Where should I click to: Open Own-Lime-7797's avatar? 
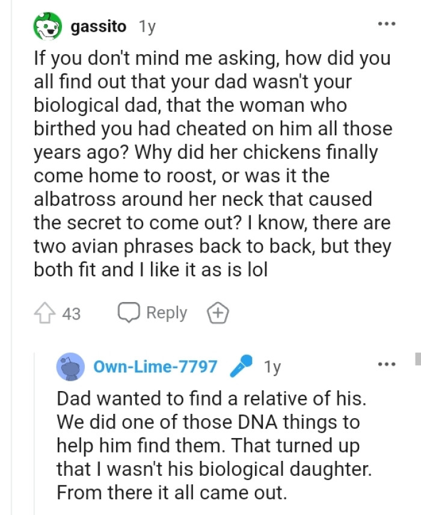pos(70,366)
